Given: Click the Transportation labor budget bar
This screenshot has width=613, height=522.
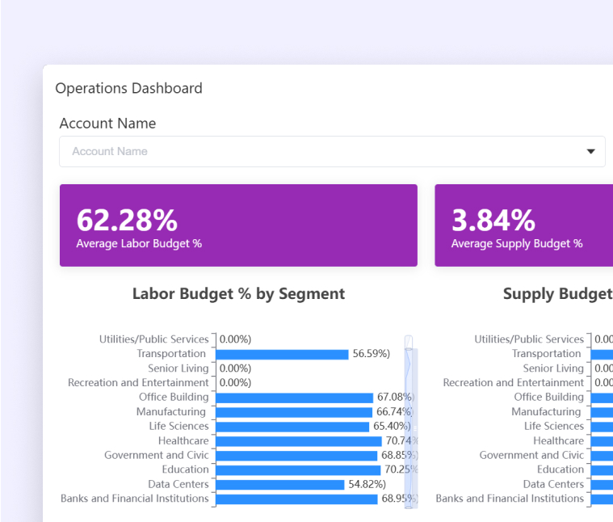Looking at the screenshot, I should coord(282,354).
